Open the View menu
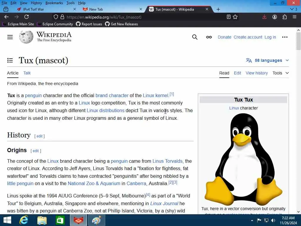Screen dimensions: 301x226 (24, 3)
